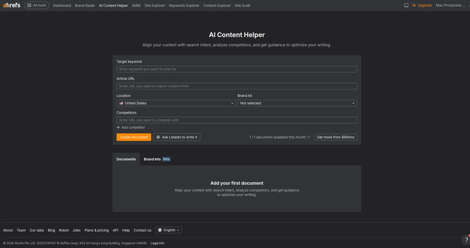Go to Dashboard
Viewport: 470px width, 248px height.
(62, 6)
